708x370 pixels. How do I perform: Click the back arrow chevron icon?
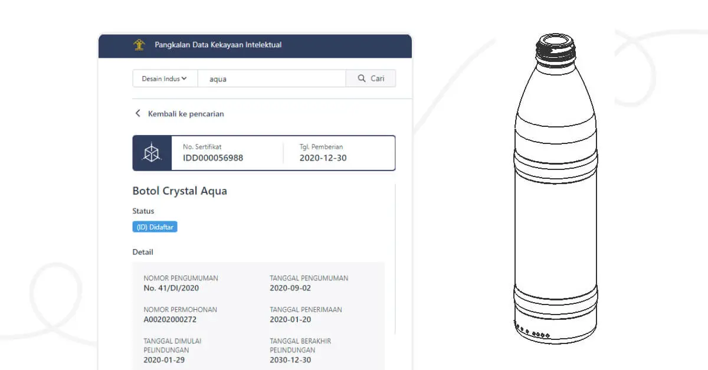click(x=138, y=113)
